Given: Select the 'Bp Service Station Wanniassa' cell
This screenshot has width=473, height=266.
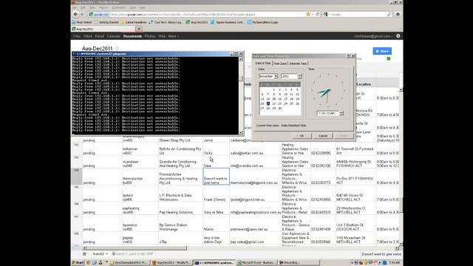Looking at the screenshot, I should pos(180,223).
